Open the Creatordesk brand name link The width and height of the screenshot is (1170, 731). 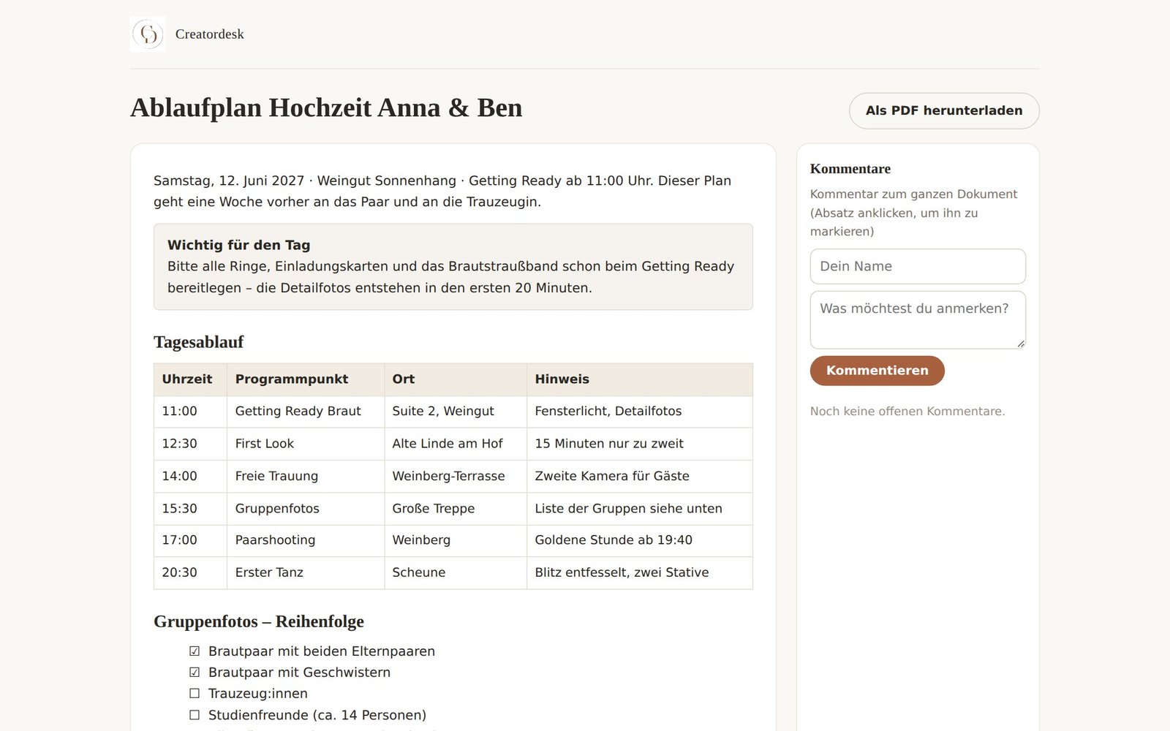[x=209, y=34]
